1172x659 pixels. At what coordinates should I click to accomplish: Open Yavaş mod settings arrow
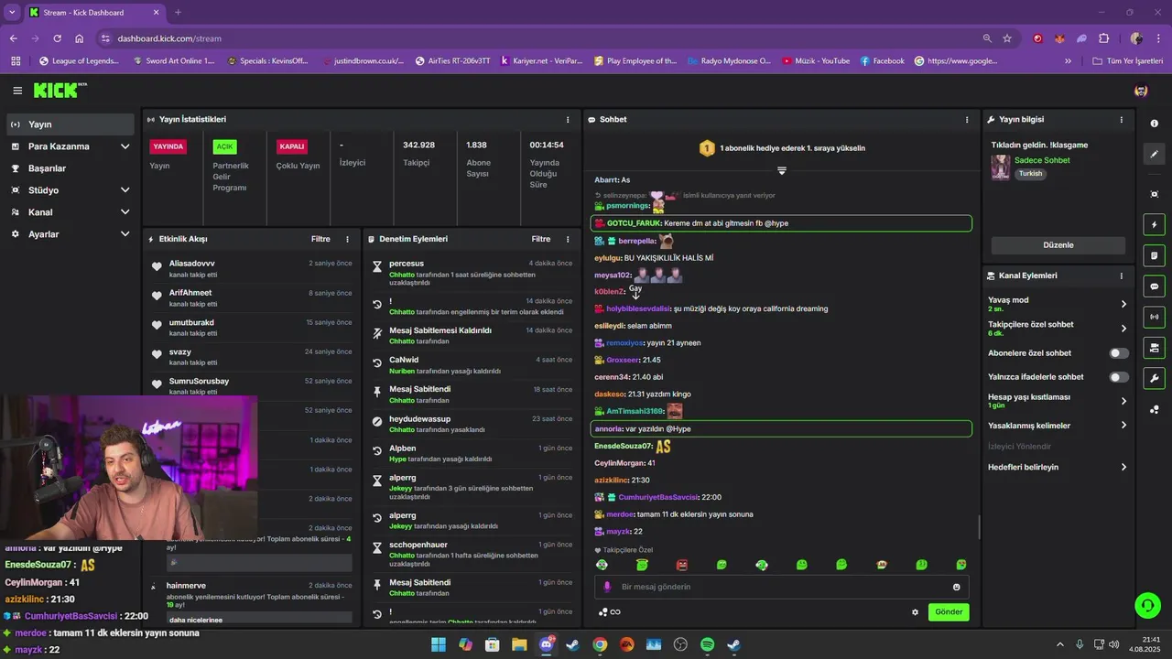(1123, 304)
